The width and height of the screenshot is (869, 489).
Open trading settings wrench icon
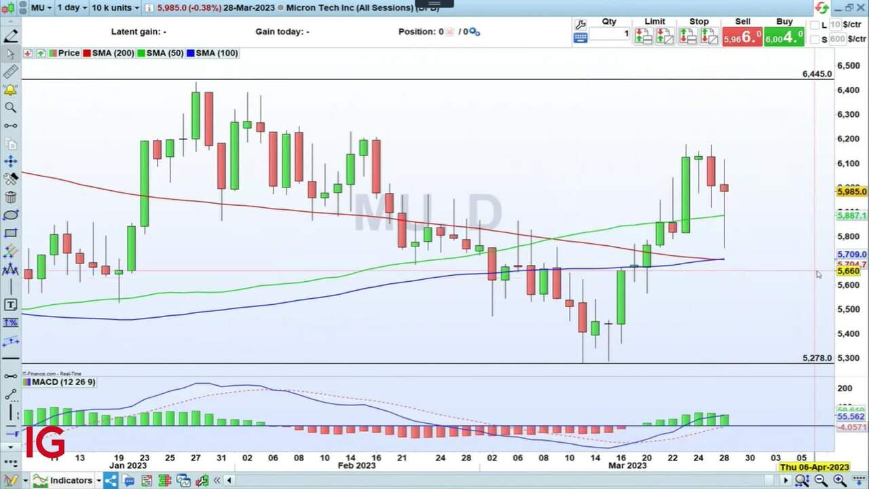click(580, 24)
